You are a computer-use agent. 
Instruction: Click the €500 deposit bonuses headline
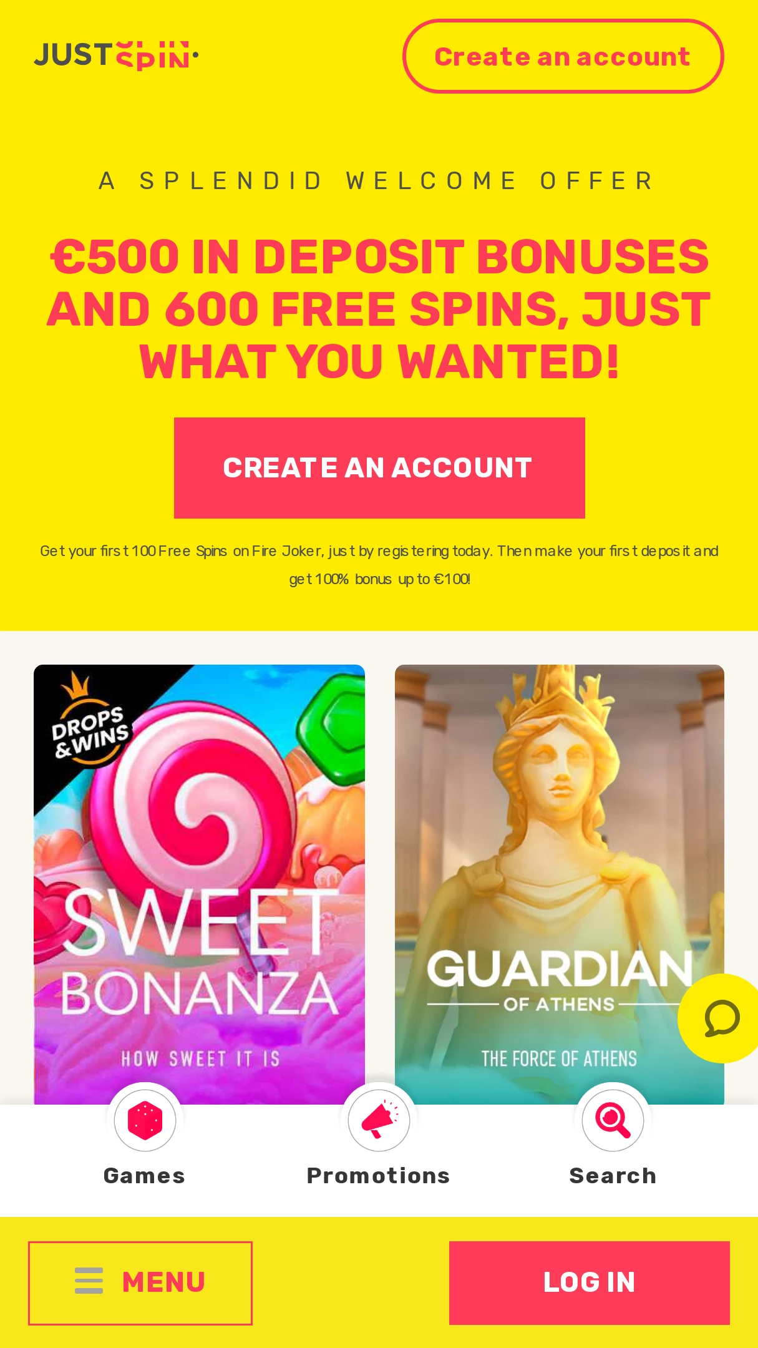379,309
